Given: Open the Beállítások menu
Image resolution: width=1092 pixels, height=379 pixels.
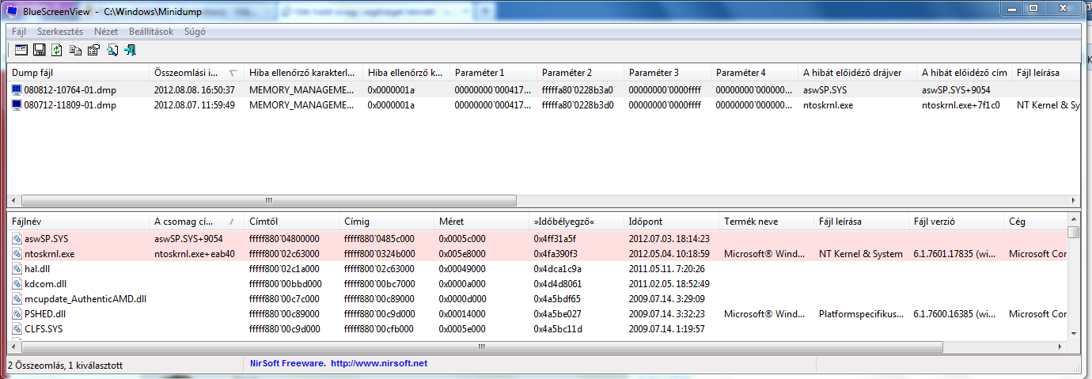Looking at the screenshot, I should click(151, 32).
